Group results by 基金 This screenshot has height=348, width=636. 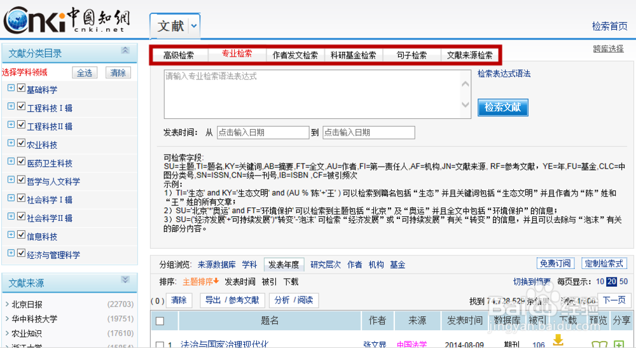[x=397, y=265]
